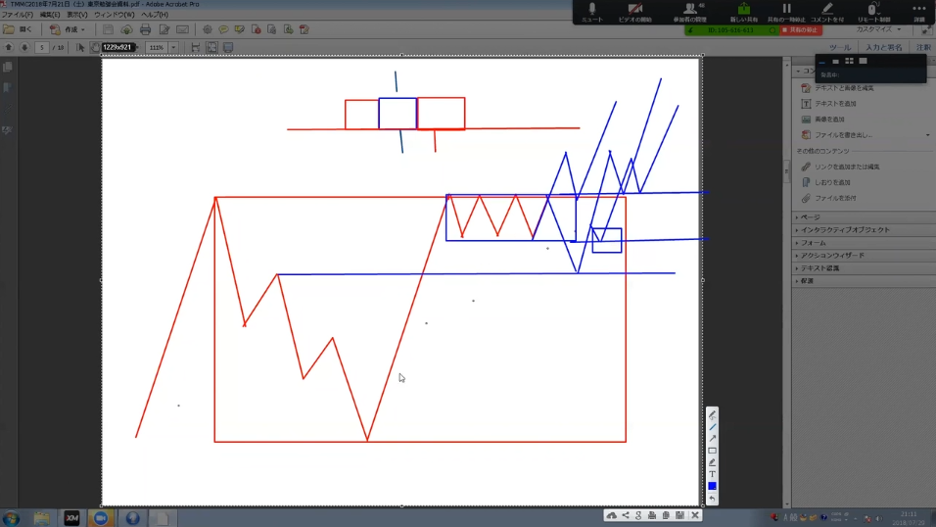Click the undo arrow in annotation bar
Viewport: 936px width, 527px height.
[x=713, y=499]
